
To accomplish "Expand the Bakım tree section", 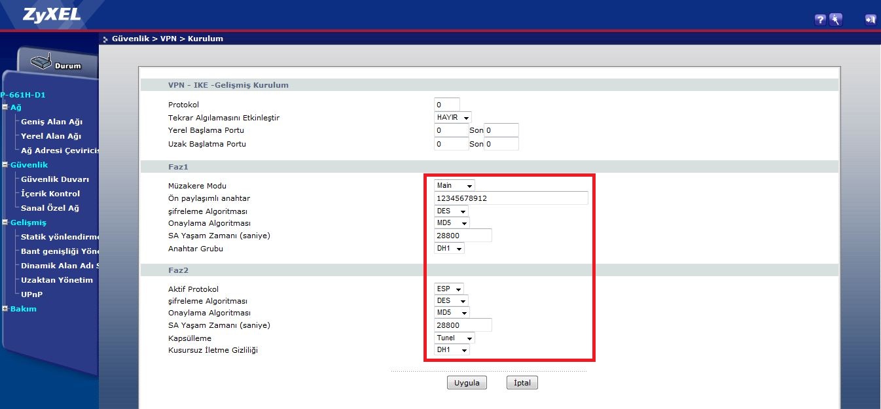I will pos(5,309).
